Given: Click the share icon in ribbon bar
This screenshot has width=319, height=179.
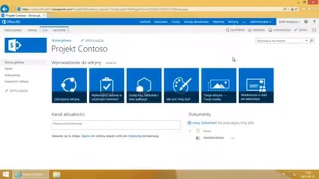Looking at the screenshot, I should [227, 30].
